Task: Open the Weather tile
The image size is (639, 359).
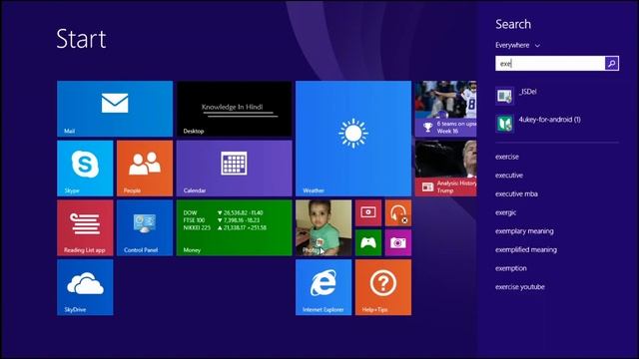Action: [x=353, y=139]
